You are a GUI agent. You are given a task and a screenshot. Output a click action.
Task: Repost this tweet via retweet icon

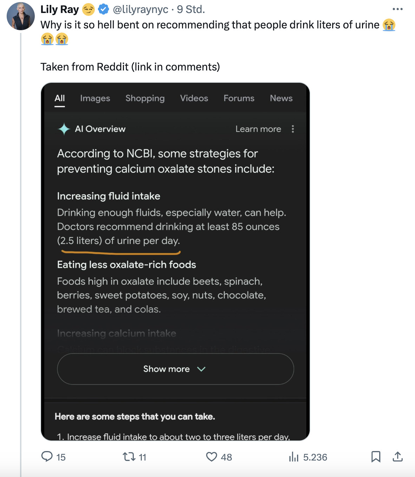click(x=129, y=457)
